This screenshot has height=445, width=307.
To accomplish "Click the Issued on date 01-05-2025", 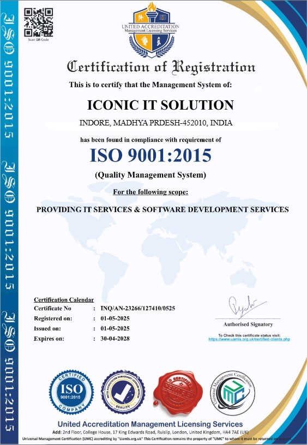I will pos(115,328).
